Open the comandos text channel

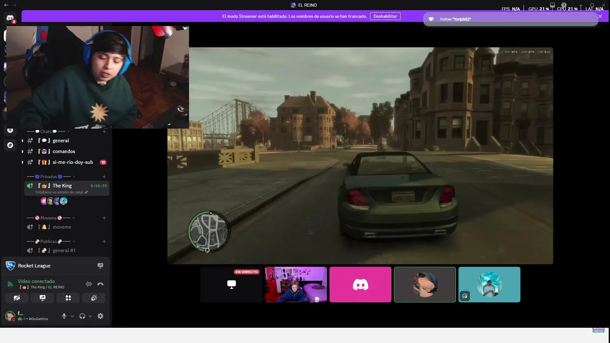(67, 151)
